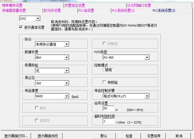Click the 设置结束 button
Screen dimensions: 194x139
(154, 136)
